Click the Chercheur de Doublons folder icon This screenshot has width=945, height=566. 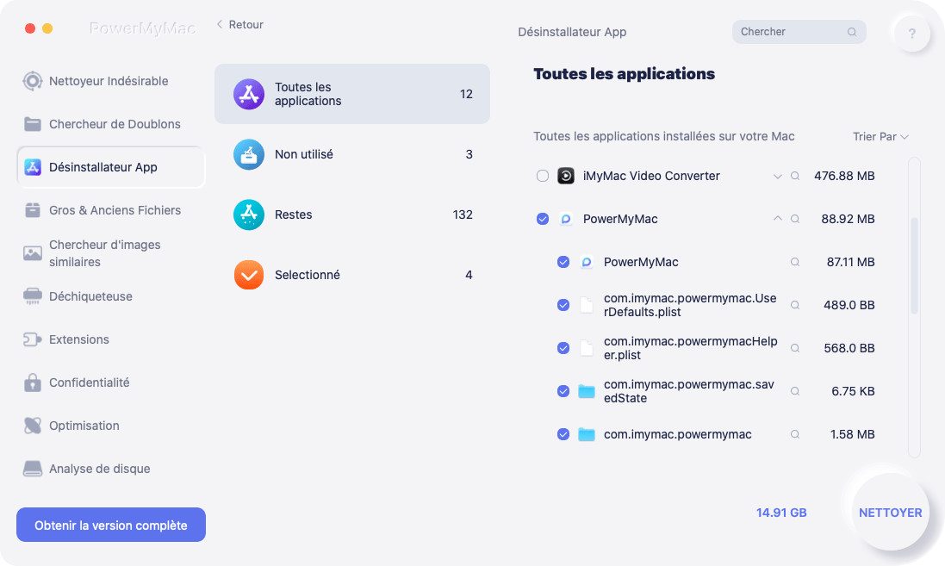click(x=33, y=124)
